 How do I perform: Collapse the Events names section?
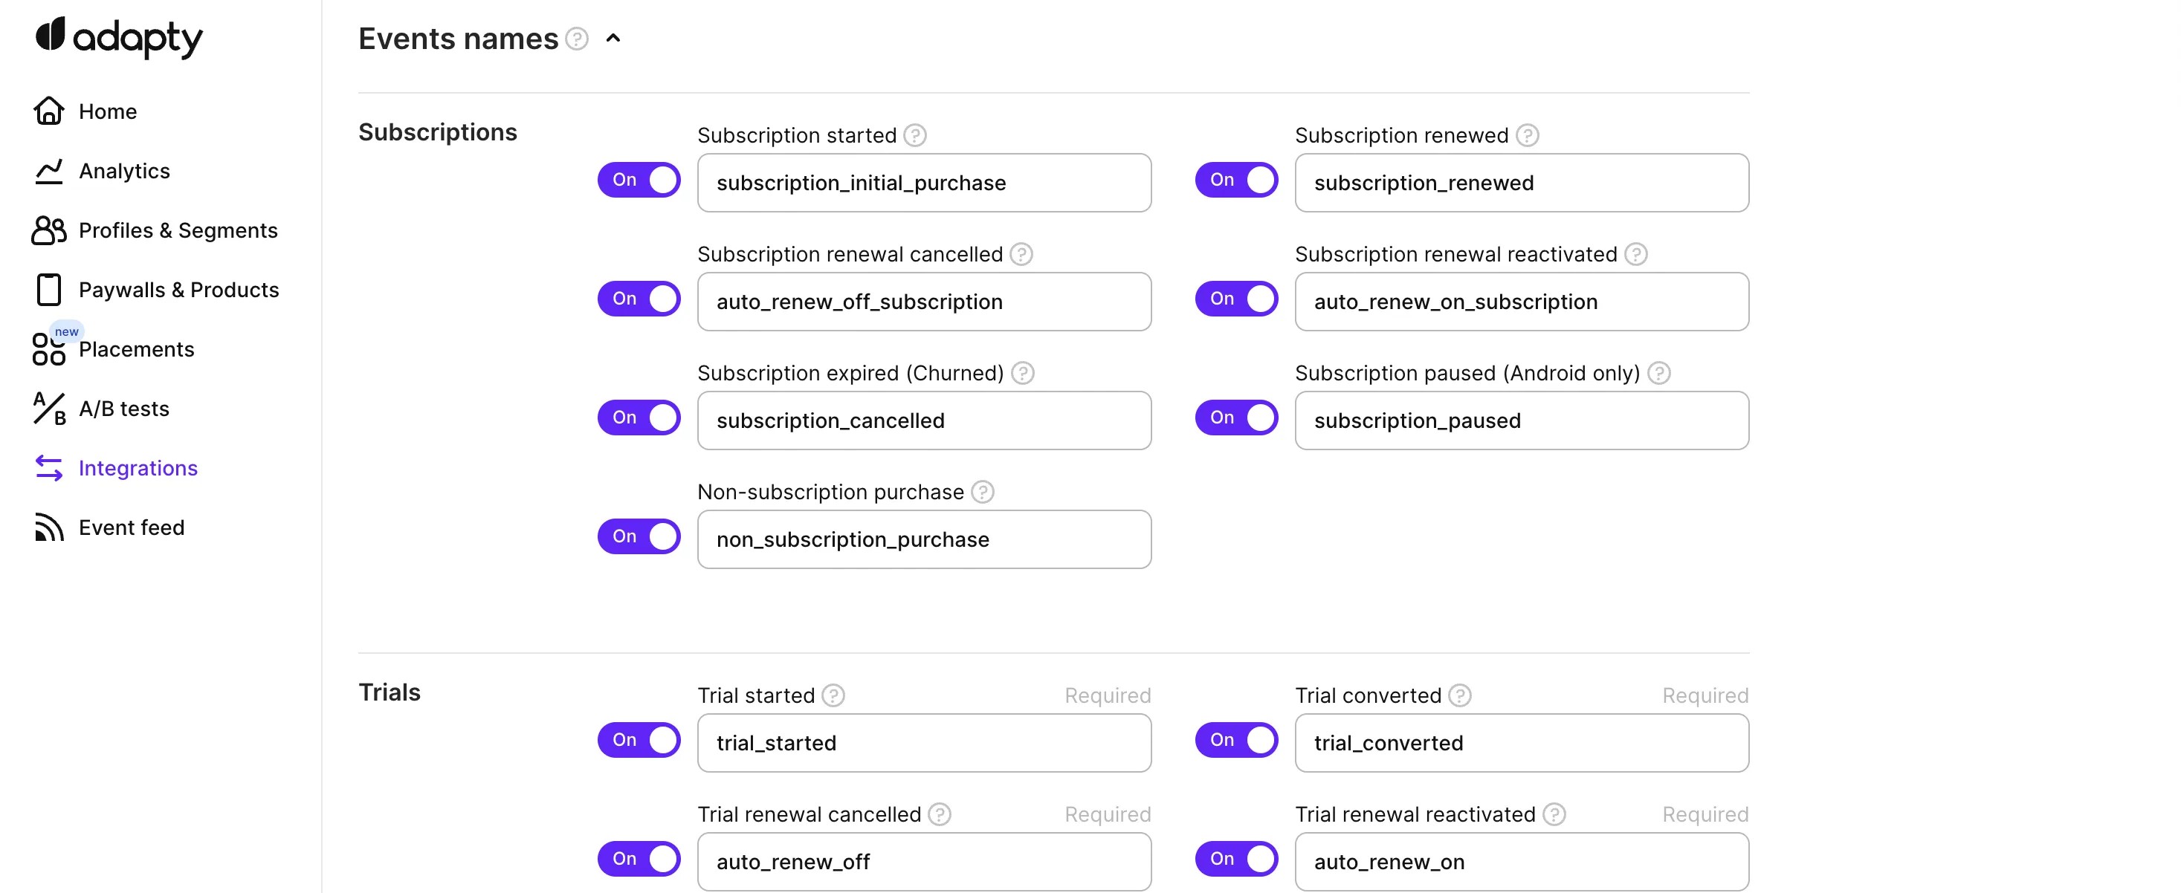[614, 39]
